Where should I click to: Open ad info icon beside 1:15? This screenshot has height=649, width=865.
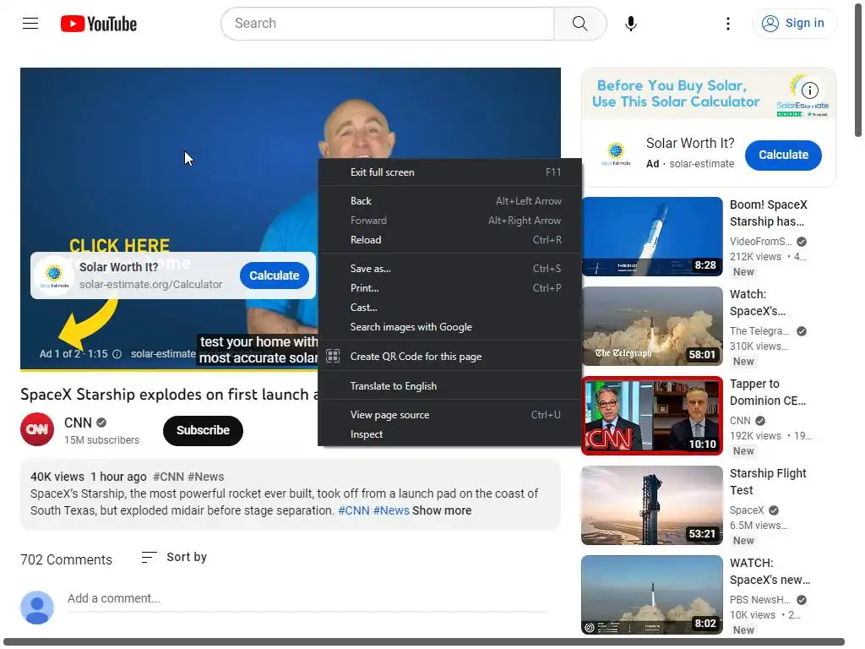[x=117, y=354]
